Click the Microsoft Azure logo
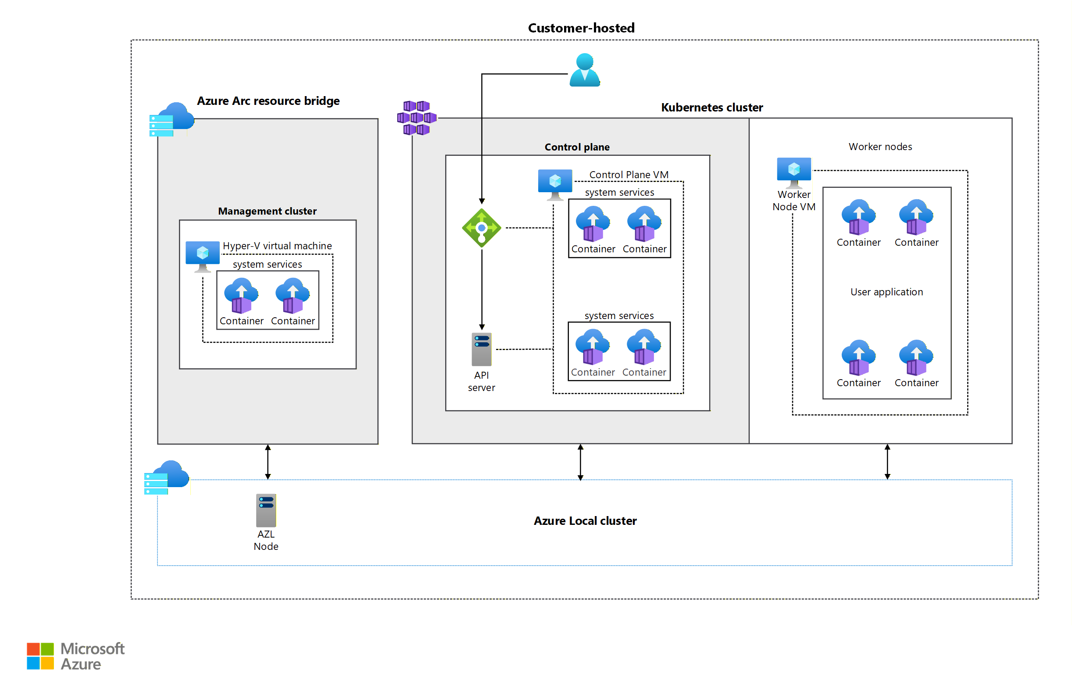Image resolution: width=1072 pixels, height=696 pixels. [x=76, y=656]
